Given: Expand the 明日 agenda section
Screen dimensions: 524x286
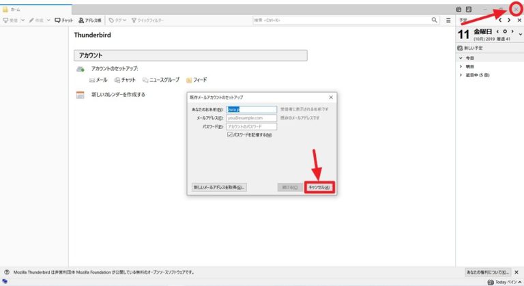Looking at the screenshot, I should point(461,67).
